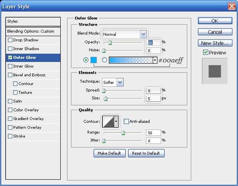Select the Styles list entry

coord(33,21)
